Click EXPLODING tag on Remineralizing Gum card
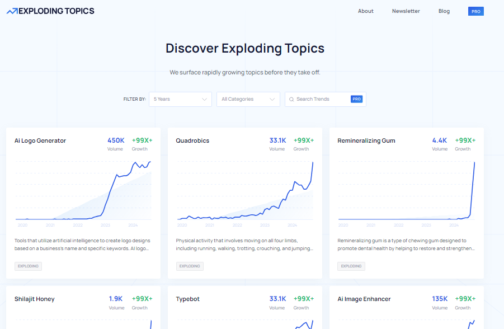 click(351, 266)
